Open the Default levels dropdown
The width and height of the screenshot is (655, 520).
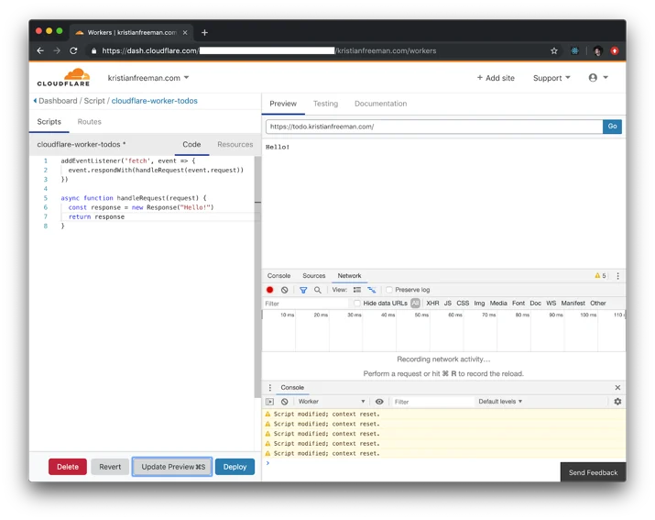[x=500, y=402]
